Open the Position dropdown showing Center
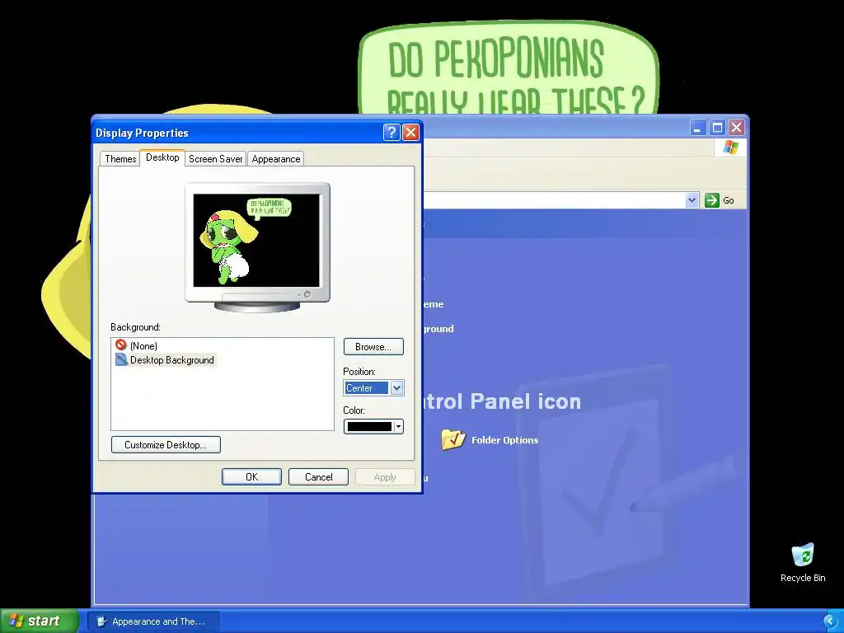844x633 pixels. coord(373,387)
